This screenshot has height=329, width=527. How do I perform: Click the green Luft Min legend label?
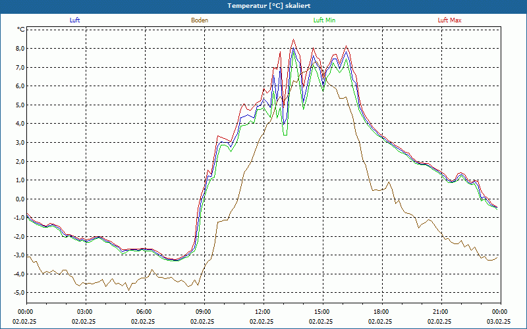point(324,20)
